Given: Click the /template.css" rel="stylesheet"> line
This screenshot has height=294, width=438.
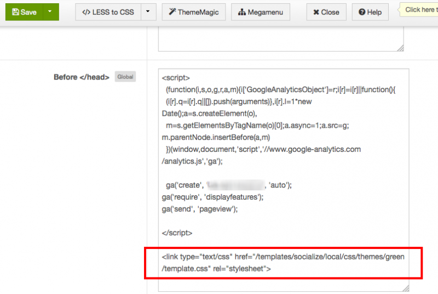Looking at the screenshot, I should tap(216, 269).
